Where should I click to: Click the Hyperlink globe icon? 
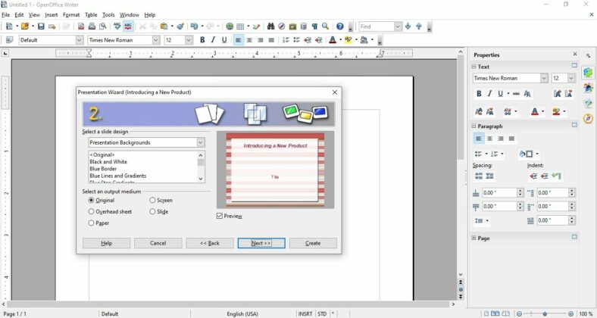coord(230,26)
